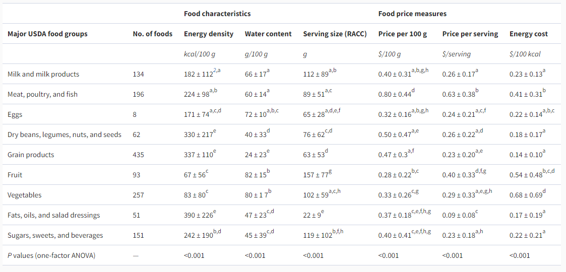Click the Meat, poultry, and fish row label
Image resolution: width=566 pixels, height=272 pixels.
point(43,95)
